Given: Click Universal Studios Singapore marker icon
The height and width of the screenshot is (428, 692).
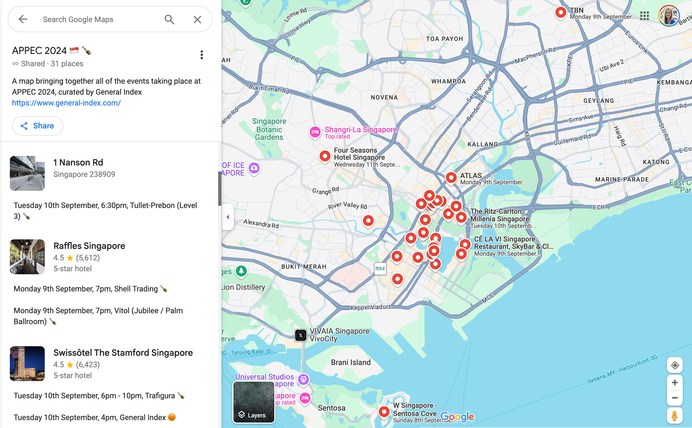Looking at the screenshot, I should click(303, 379).
